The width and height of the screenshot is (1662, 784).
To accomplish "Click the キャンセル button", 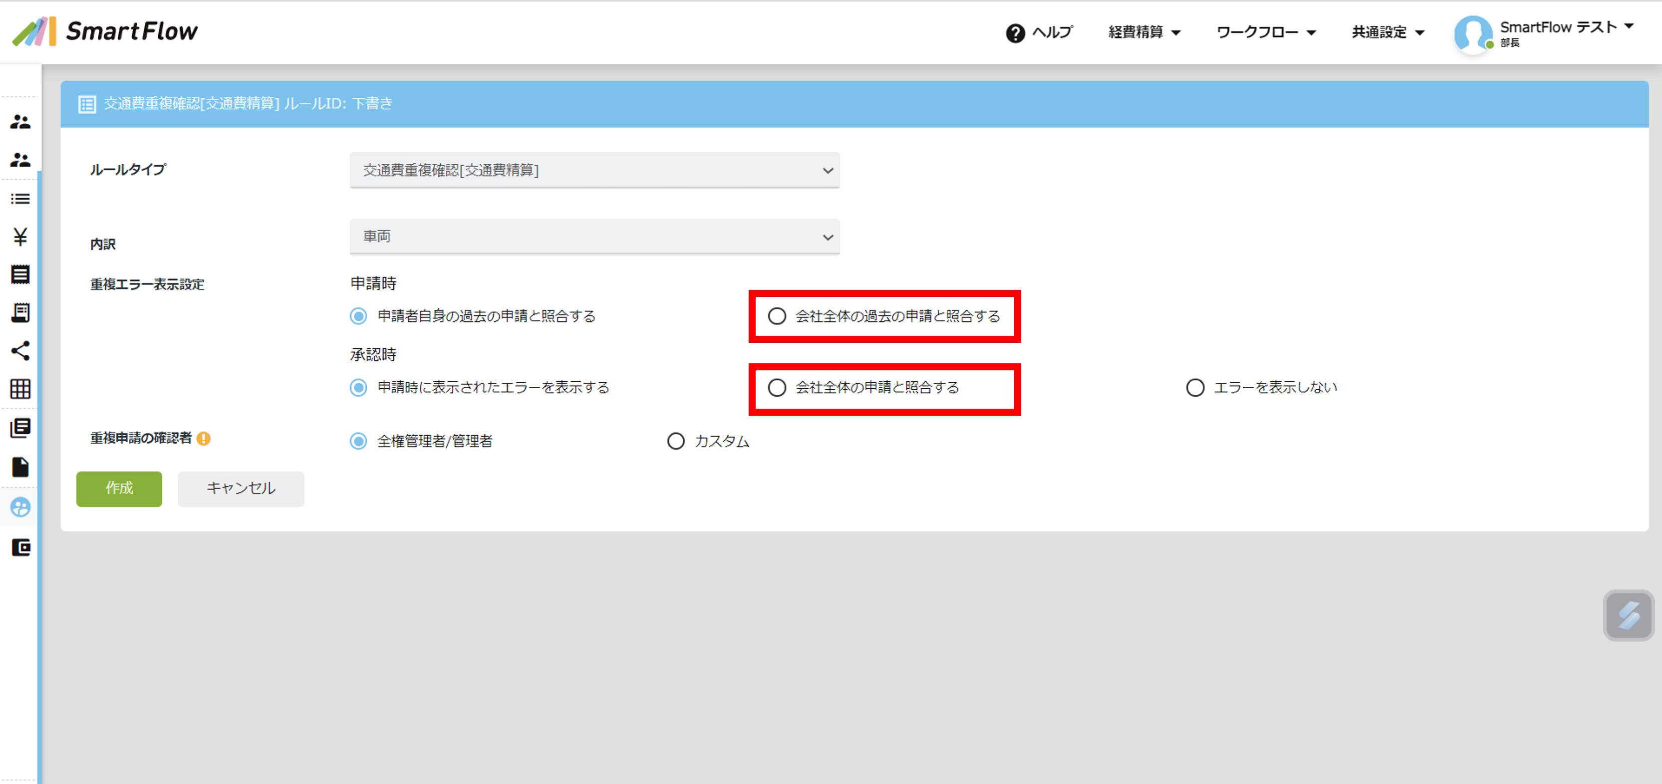I will pos(241,489).
